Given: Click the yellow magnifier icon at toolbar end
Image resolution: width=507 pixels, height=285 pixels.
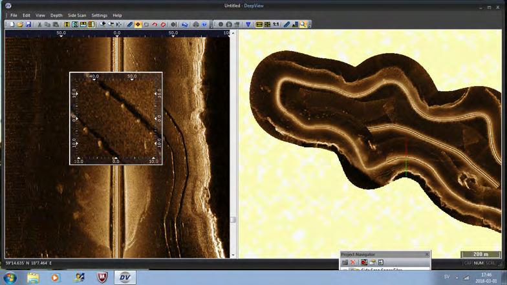Looking at the screenshot, I should coord(303,25).
